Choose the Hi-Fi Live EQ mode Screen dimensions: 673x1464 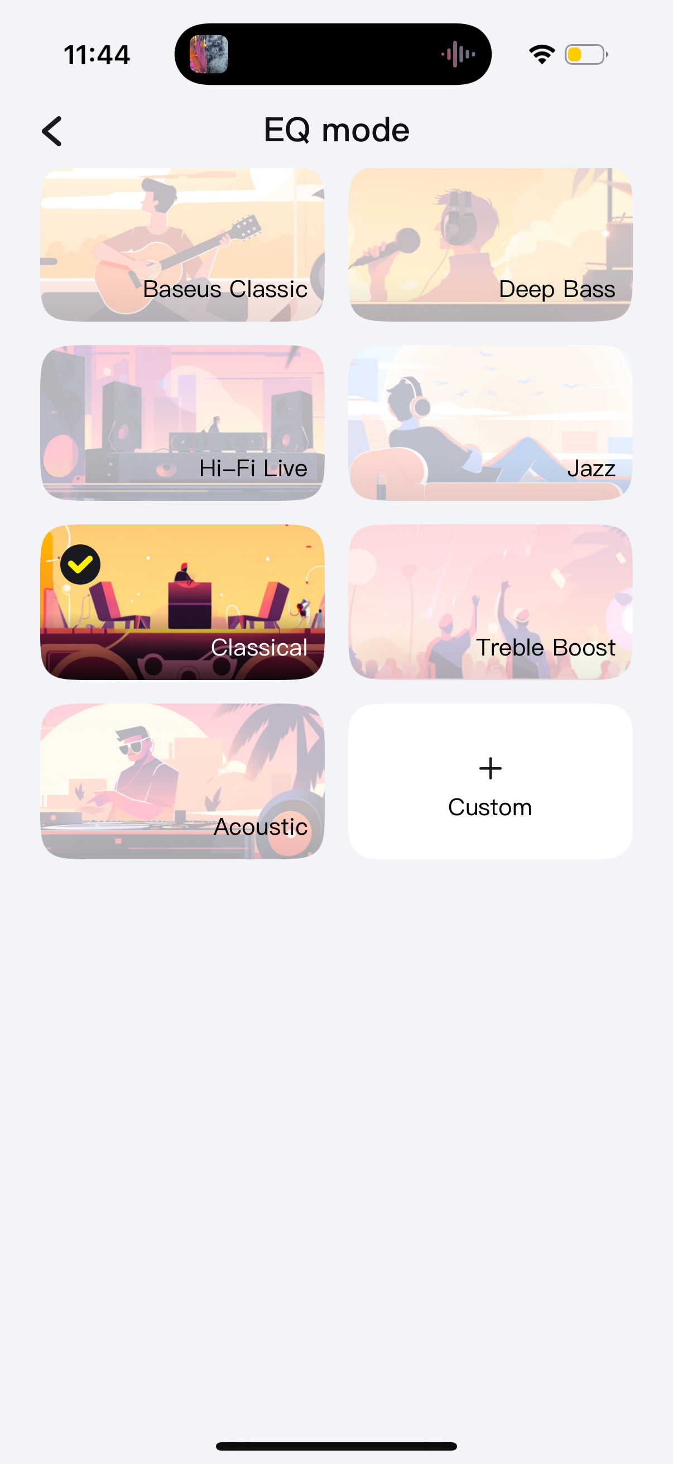tap(182, 423)
